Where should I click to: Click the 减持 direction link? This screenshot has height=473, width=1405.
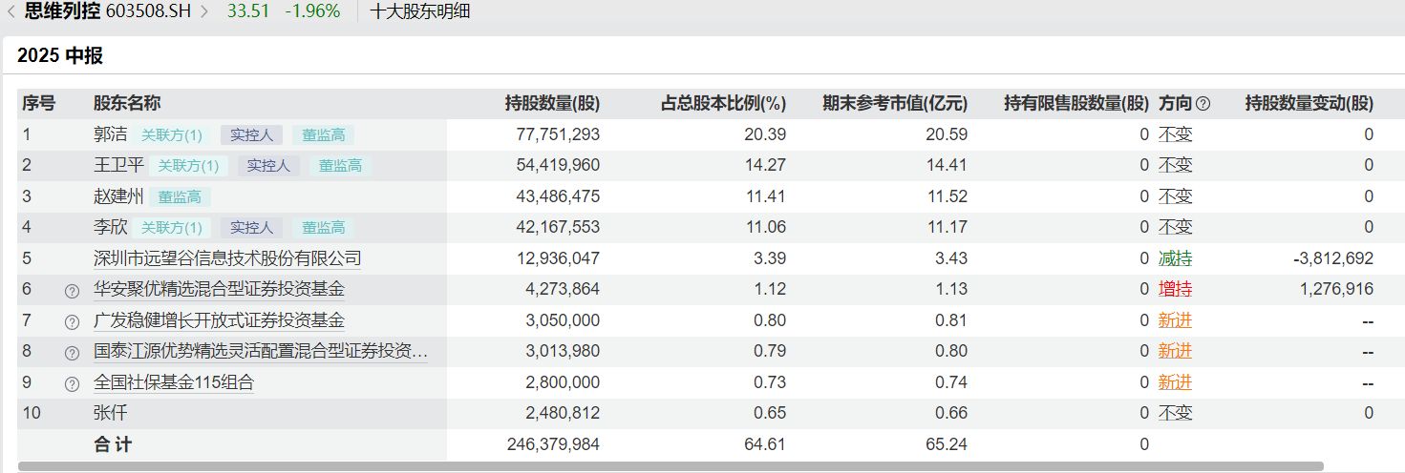click(1176, 258)
